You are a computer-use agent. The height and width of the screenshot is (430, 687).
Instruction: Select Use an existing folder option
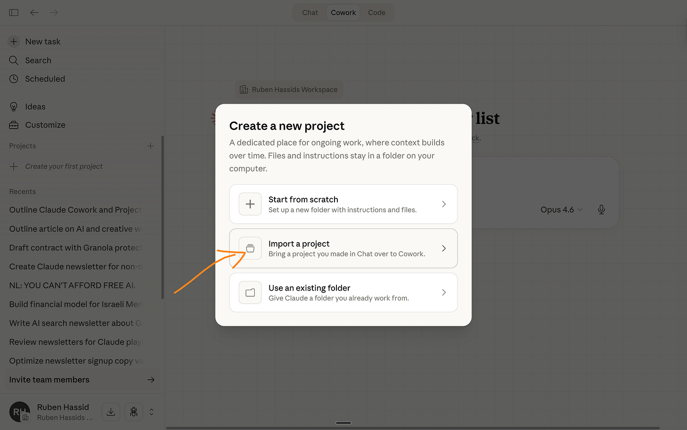click(343, 292)
